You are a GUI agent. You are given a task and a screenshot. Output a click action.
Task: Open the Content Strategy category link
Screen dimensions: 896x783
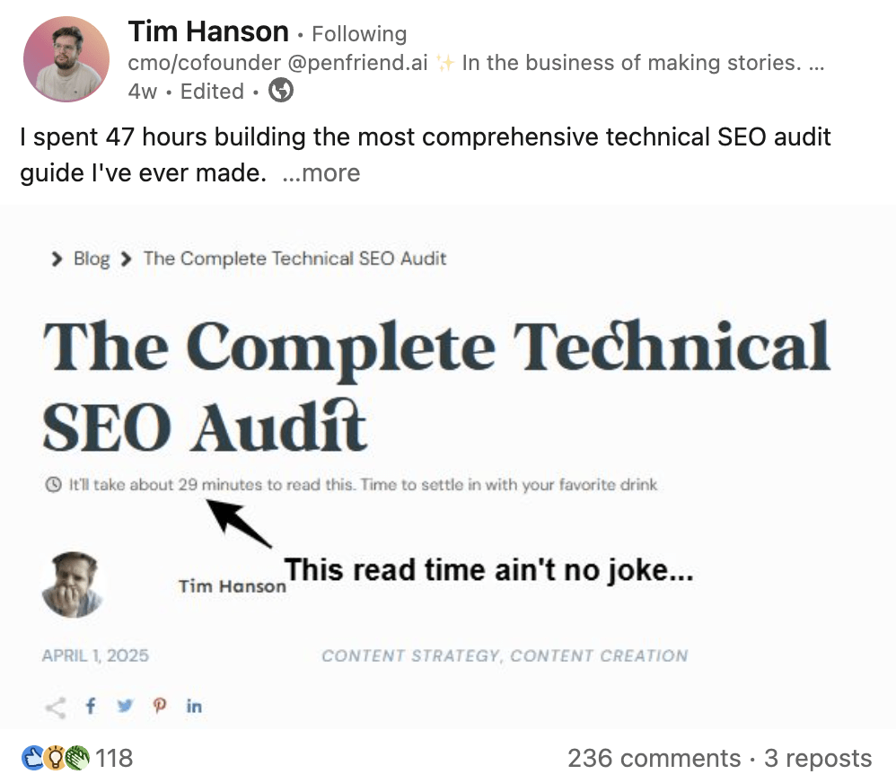click(x=409, y=655)
